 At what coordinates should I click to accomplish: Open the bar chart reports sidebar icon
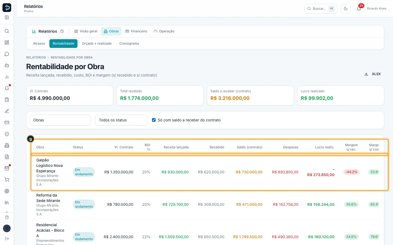(7, 77)
